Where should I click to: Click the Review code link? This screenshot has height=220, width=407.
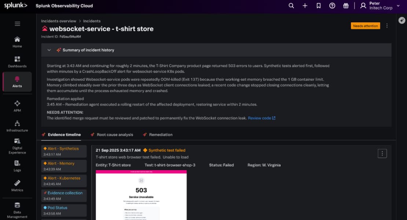pos(261,118)
